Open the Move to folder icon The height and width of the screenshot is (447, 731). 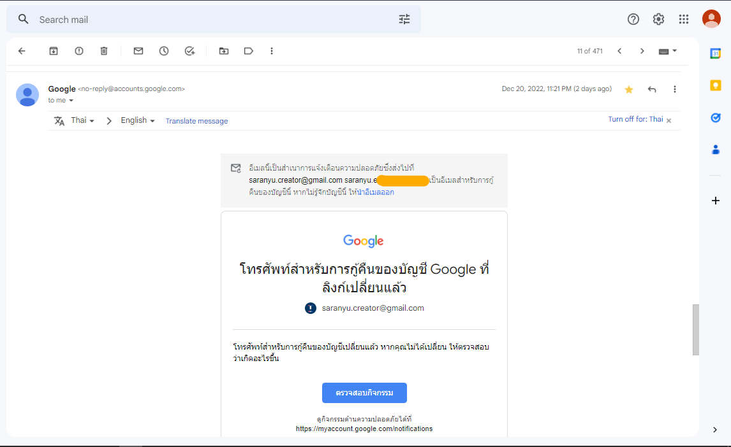pos(224,51)
